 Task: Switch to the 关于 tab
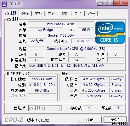pos(91,14)
